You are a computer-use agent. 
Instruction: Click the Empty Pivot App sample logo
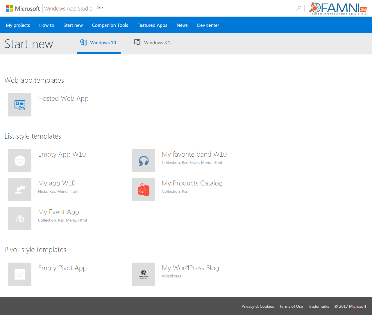[x=20, y=274]
